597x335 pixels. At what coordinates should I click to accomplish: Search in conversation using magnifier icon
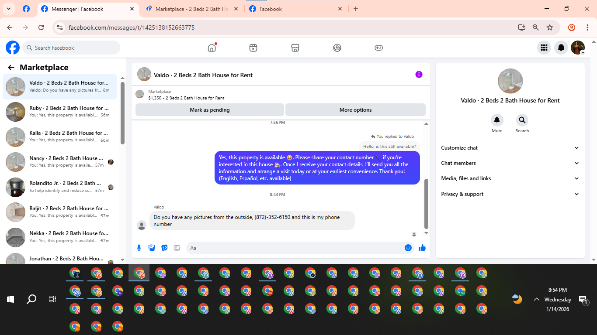click(522, 120)
